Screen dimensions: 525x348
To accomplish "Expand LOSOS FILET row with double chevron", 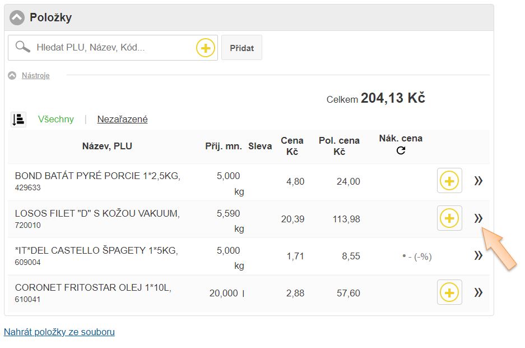I will click(478, 218).
